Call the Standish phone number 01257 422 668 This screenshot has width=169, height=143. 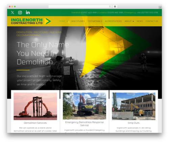pyautogui.click(x=89, y=13)
